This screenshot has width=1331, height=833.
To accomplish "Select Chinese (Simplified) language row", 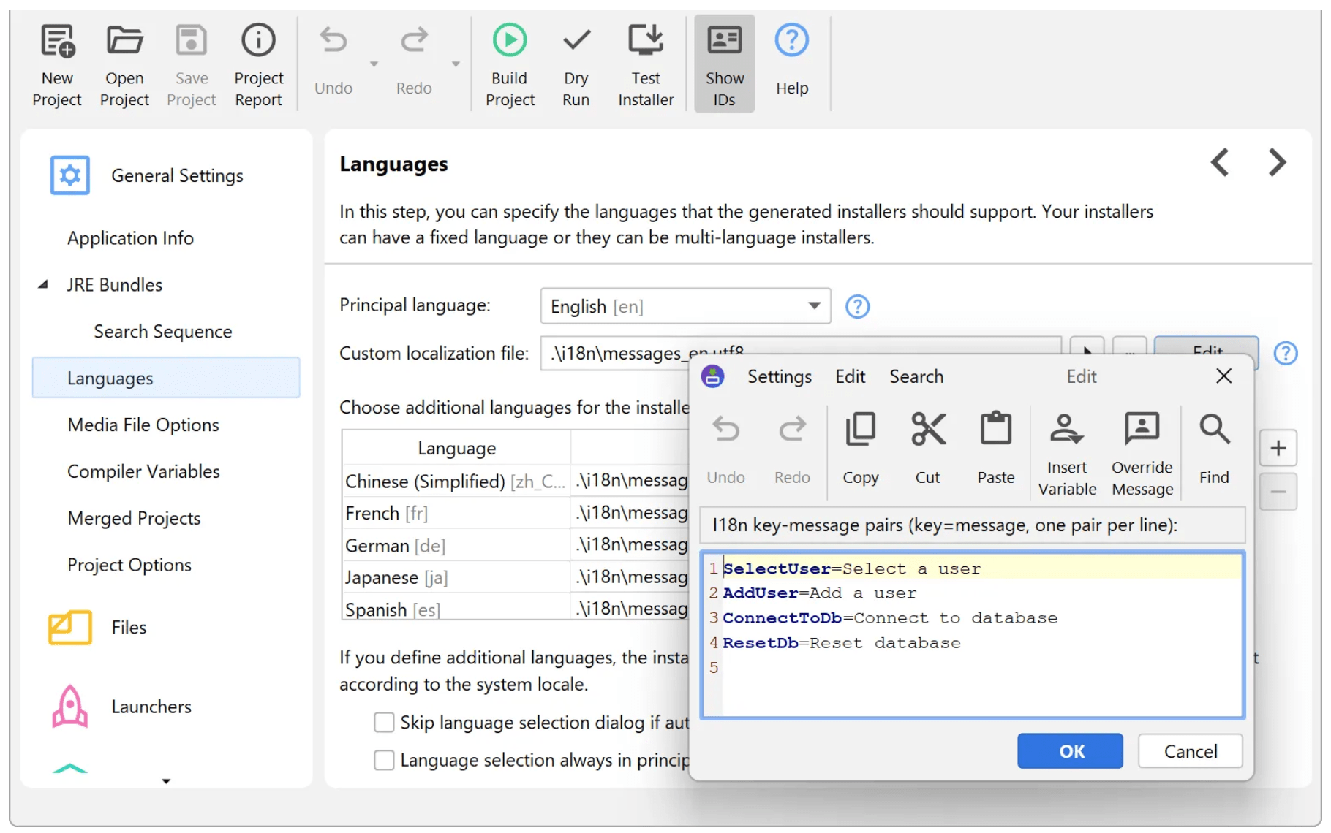I will [x=516, y=482].
